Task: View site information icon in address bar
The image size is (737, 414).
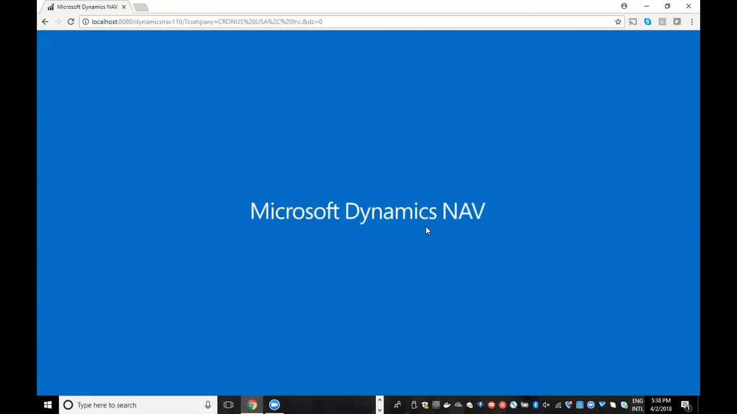Action: 85,22
